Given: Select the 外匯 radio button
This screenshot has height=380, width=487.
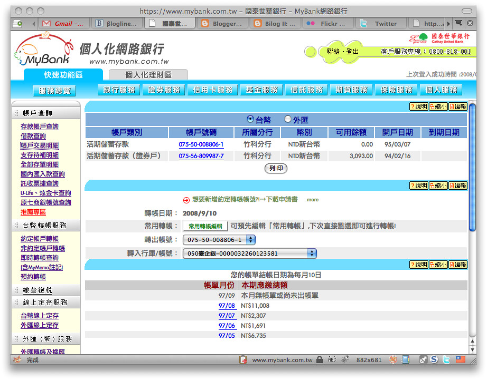Looking at the screenshot, I should pyautogui.click(x=288, y=119).
